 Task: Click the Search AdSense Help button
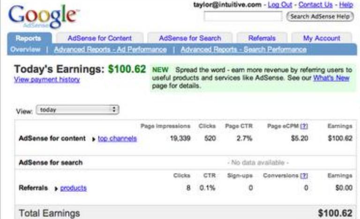click(x=320, y=16)
